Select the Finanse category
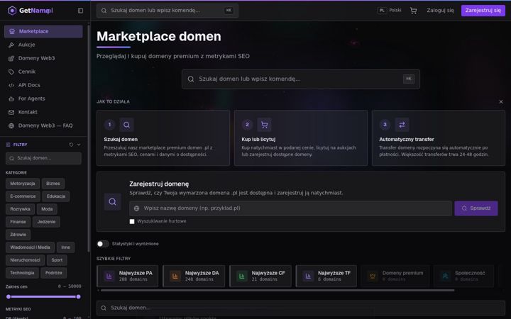The width and height of the screenshot is (511, 319). [x=18, y=222]
